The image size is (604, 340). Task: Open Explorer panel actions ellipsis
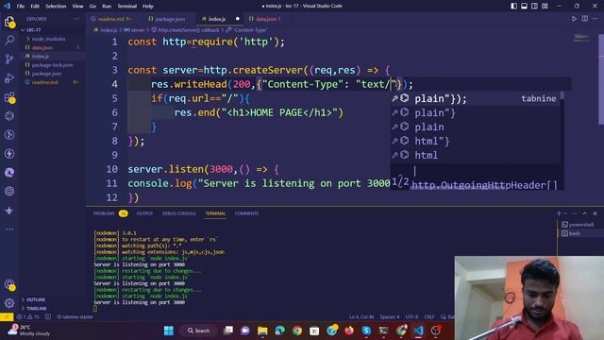[x=76, y=19]
